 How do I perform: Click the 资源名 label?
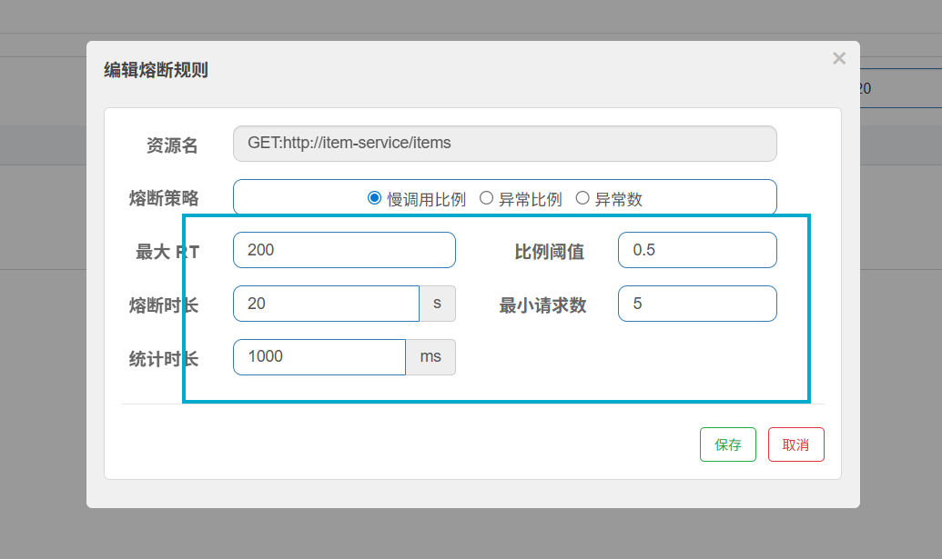tap(172, 145)
